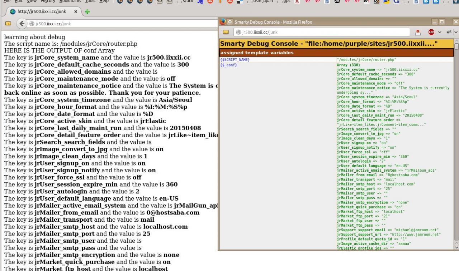Click the debug console vertical scrollbar

(456, 143)
